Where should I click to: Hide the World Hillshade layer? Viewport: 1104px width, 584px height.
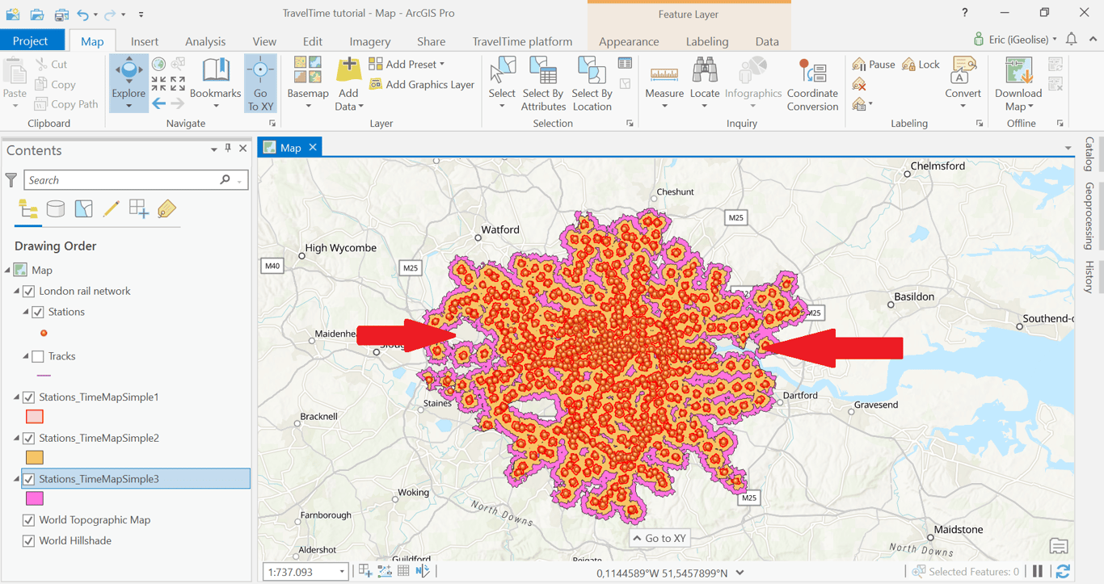coord(28,541)
